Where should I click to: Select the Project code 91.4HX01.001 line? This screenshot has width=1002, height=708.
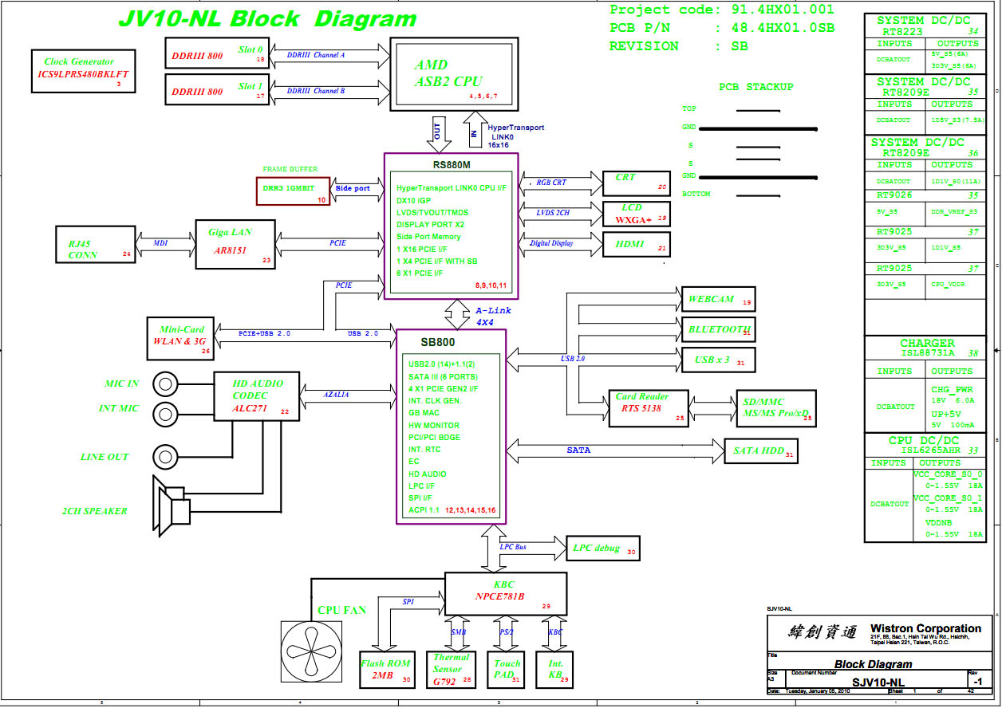(721, 10)
